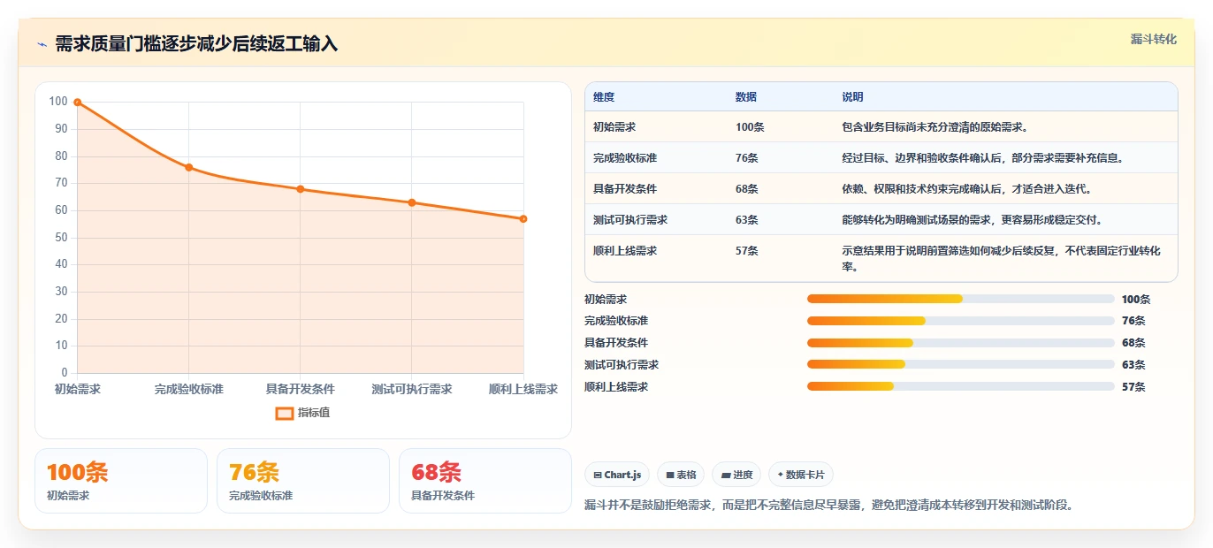This screenshot has width=1213, height=548.
Task: Click the 漏斗转化 tag in the header
Action: (1154, 39)
